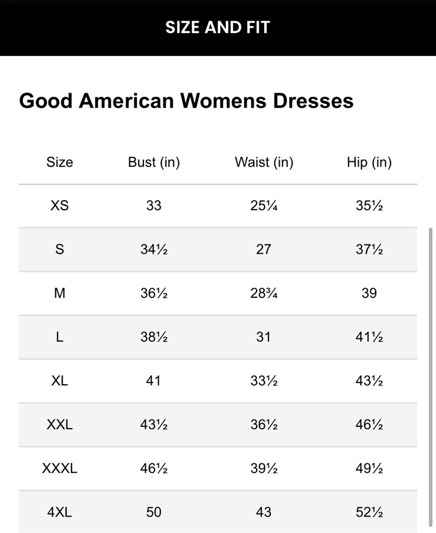Select the XL size row label
The image size is (436, 533).
tap(60, 381)
